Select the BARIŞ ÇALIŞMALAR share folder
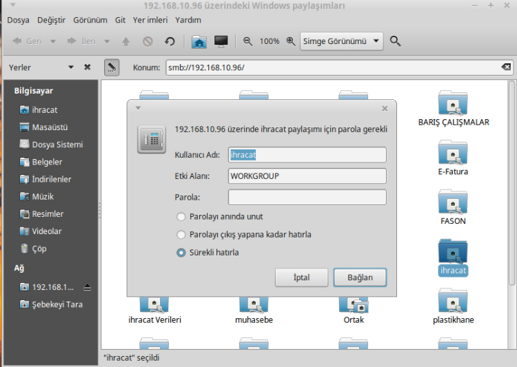Image resolution: width=517 pixels, height=367 pixels. click(x=453, y=109)
